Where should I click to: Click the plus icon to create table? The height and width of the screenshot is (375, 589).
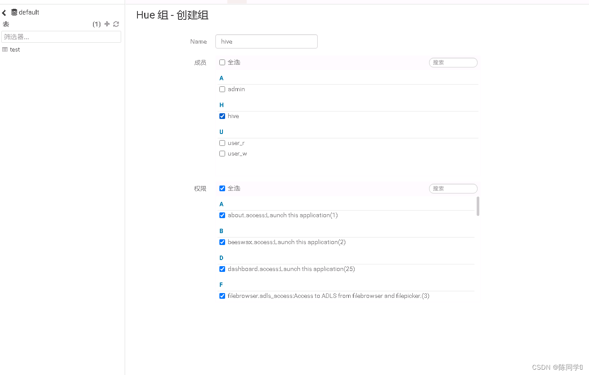pos(107,24)
